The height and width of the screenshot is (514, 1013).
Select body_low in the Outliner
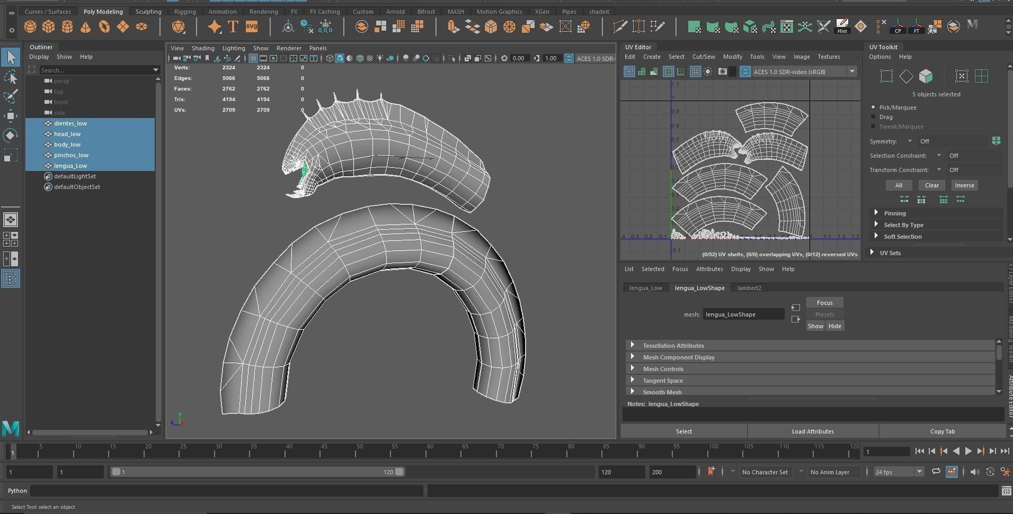(x=67, y=145)
